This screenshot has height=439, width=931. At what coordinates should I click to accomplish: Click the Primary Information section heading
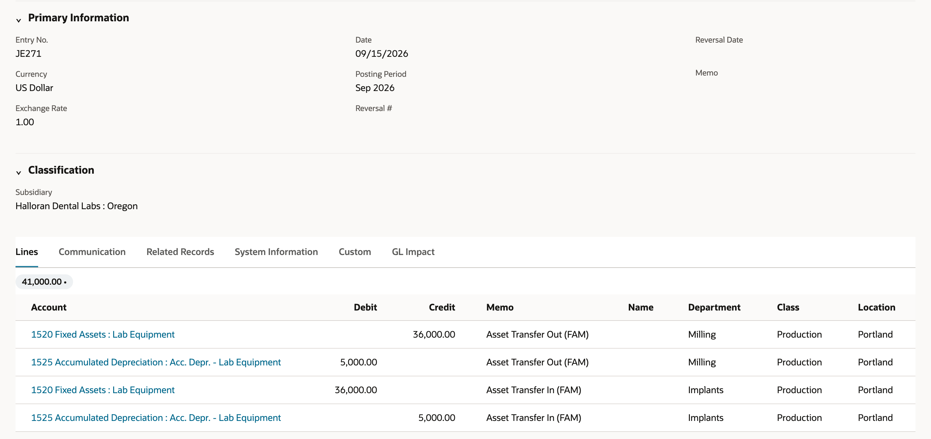79,18
